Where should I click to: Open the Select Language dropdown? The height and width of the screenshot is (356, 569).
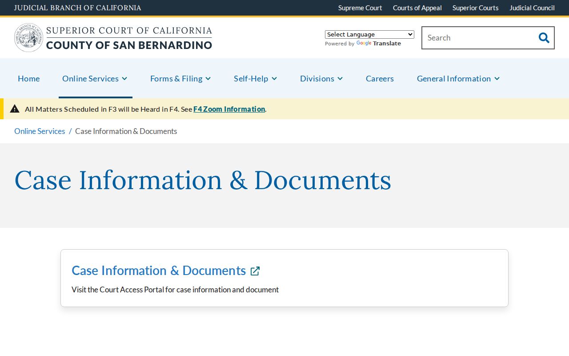point(369,34)
